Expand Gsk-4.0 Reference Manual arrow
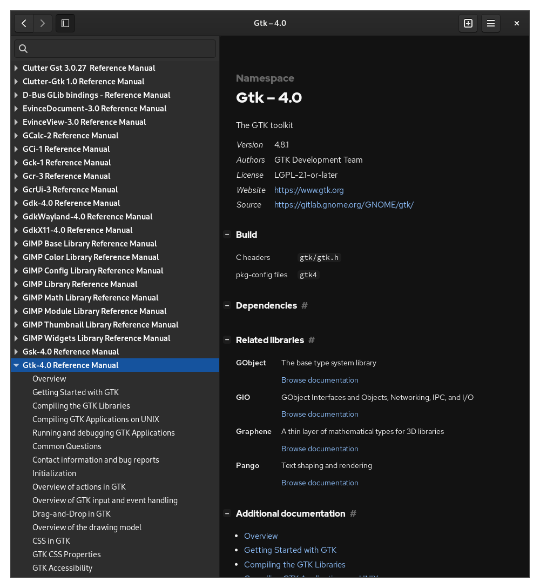 coord(16,351)
